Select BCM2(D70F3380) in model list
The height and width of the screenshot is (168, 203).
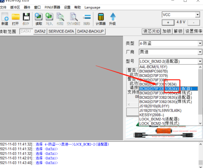click(x=168, y=80)
